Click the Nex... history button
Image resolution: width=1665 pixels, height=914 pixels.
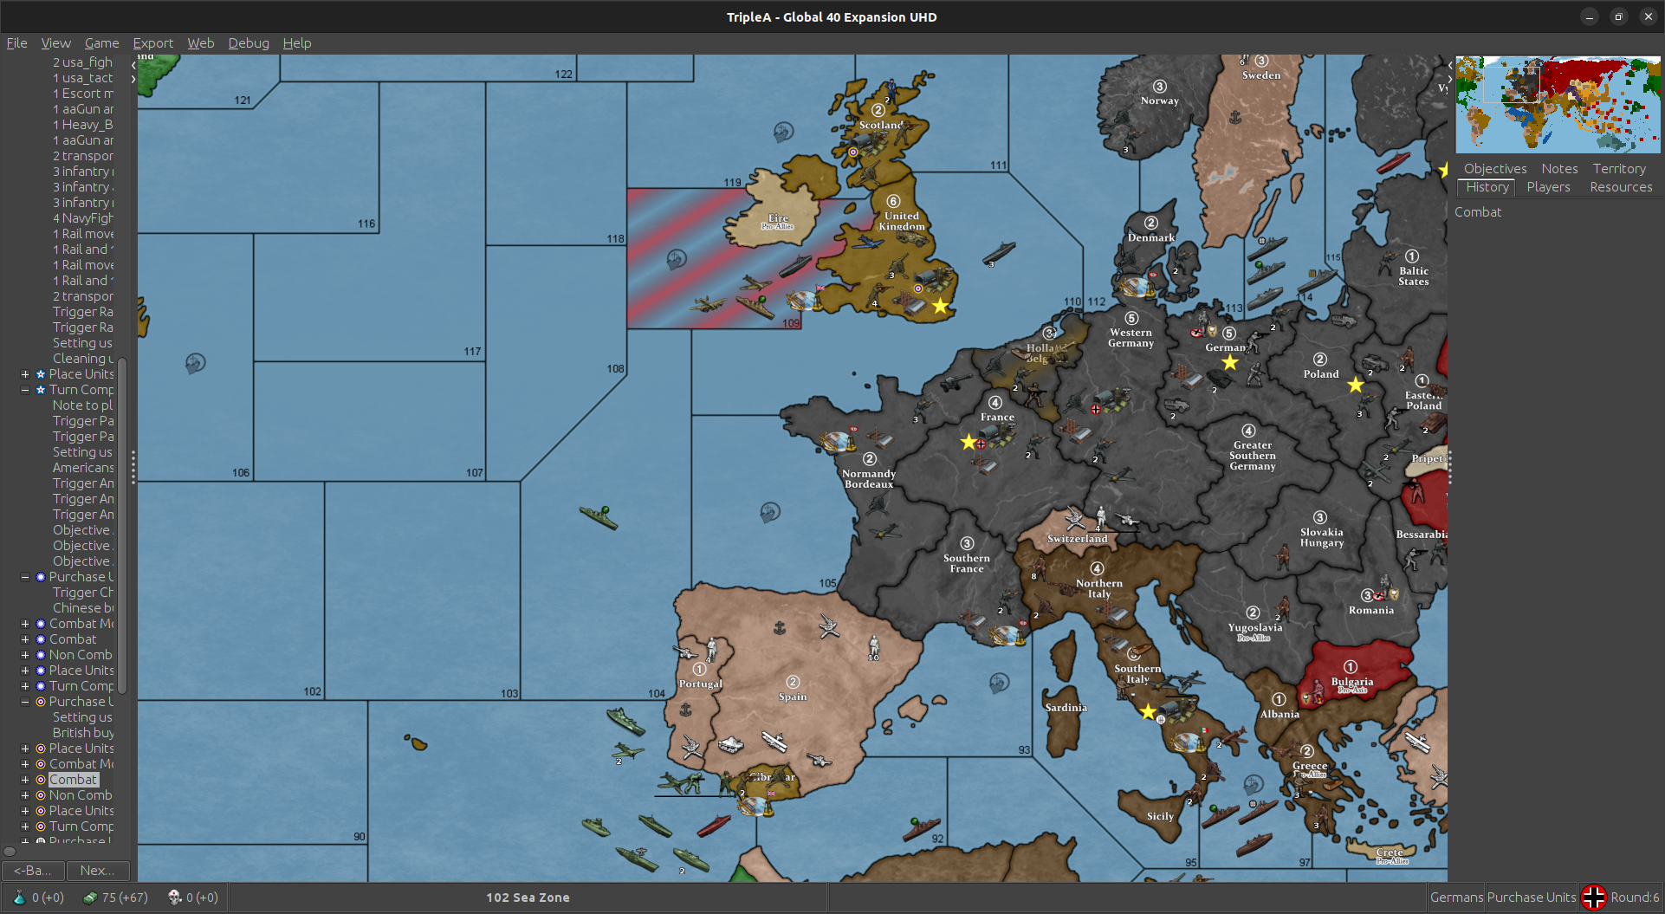[98, 871]
